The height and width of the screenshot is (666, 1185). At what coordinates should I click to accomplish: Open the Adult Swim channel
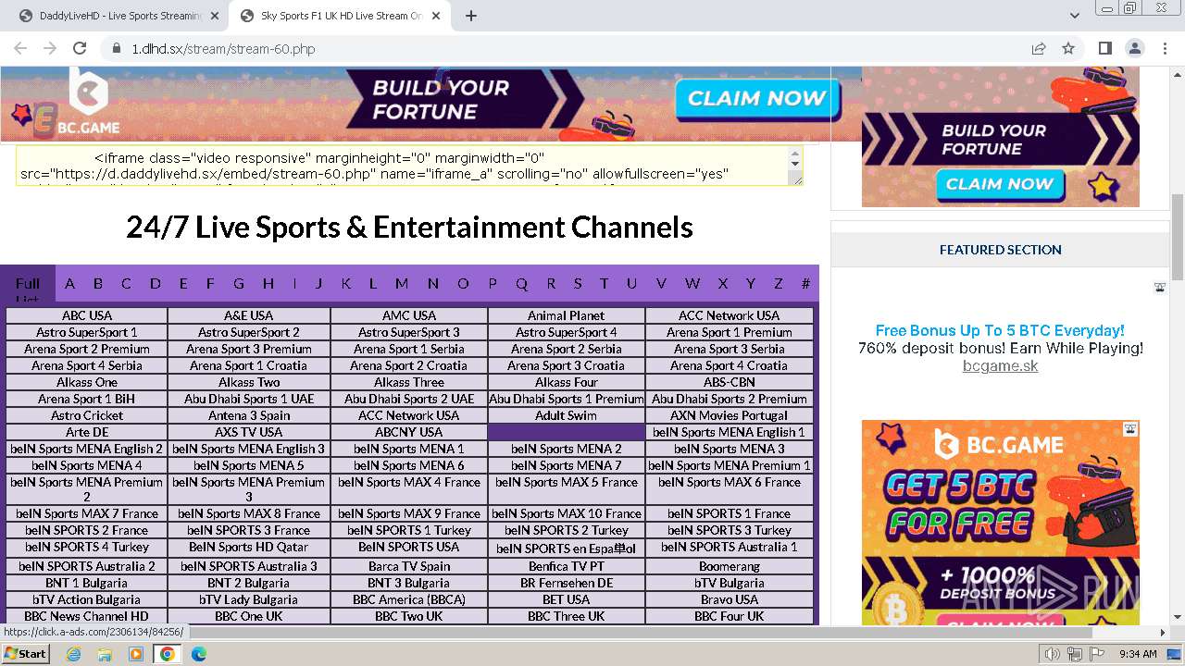(x=566, y=415)
